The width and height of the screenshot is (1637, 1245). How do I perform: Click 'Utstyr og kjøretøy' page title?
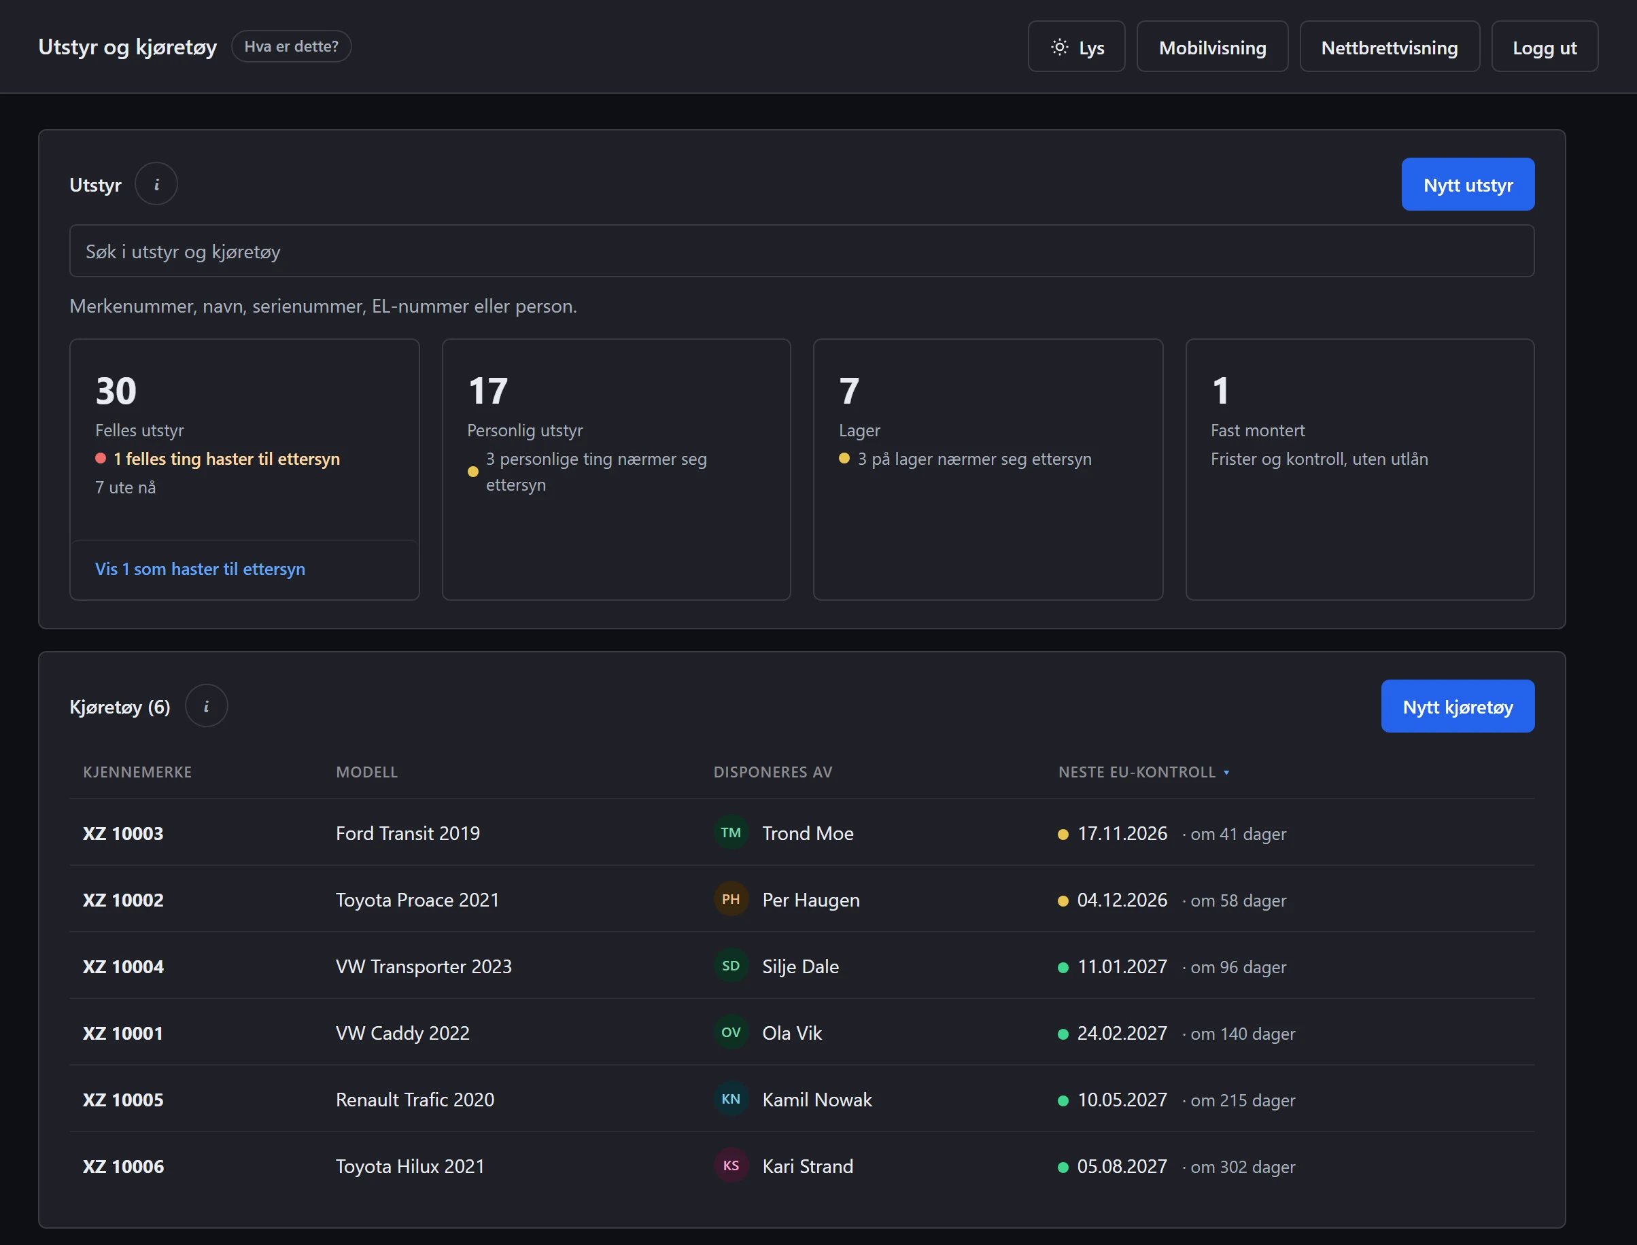[x=128, y=48]
